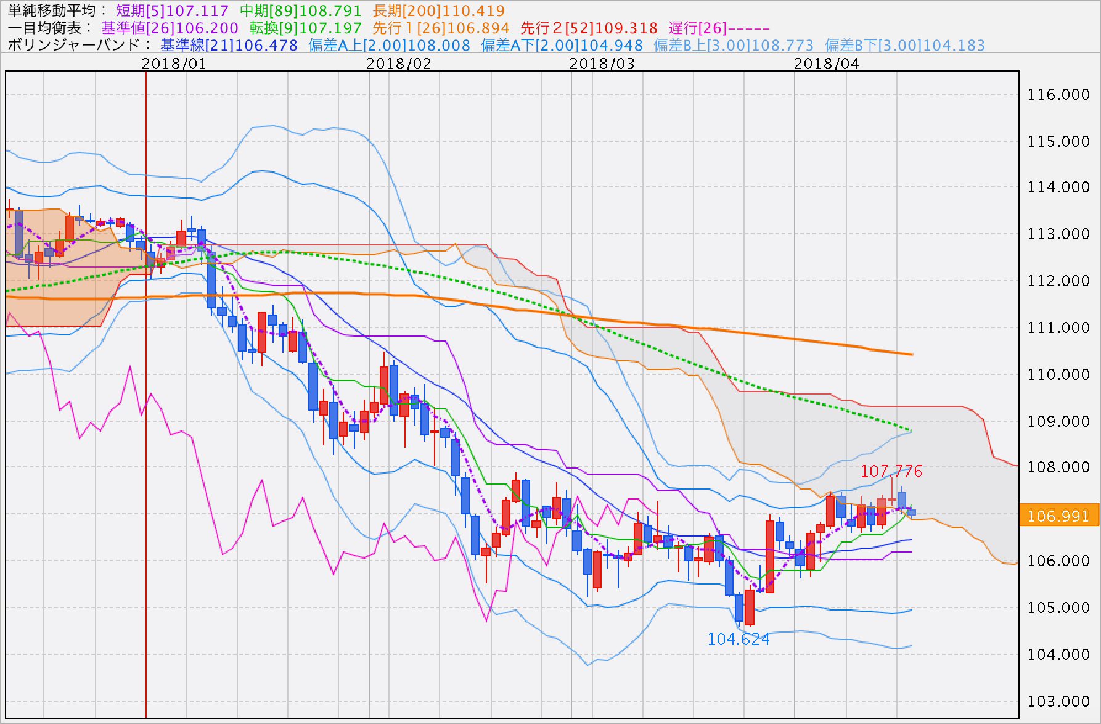The image size is (1101, 724).
Task: Click the 113.000 price axis label
Action: coord(1058,234)
